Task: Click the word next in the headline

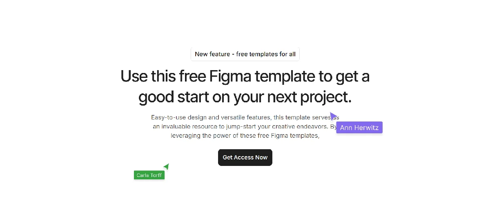Action: pos(282,97)
